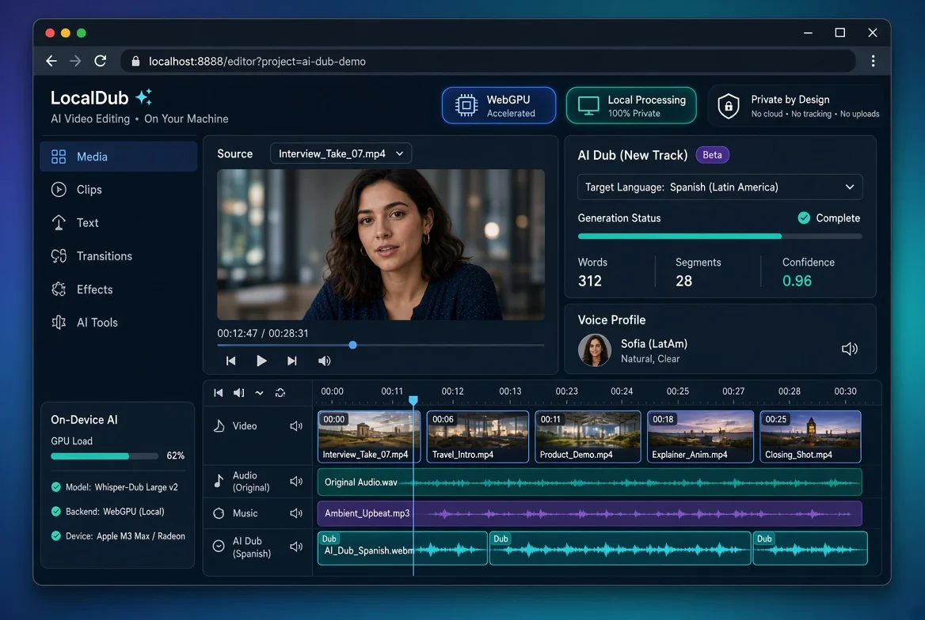925x620 pixels.
Task: Click the 00:23 mark on timeline ruler
Action: 566,391
